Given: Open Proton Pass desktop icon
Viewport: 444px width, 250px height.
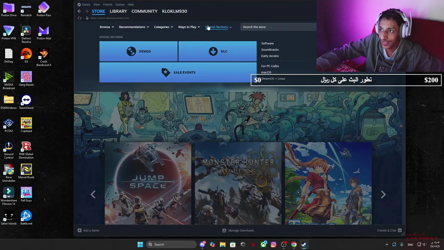Looking at the screenshot, I should coord(44,9).
